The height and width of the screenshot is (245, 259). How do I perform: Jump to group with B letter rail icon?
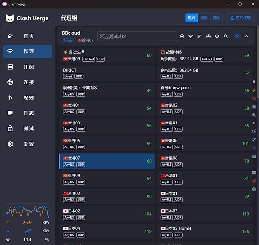(254, 82)
